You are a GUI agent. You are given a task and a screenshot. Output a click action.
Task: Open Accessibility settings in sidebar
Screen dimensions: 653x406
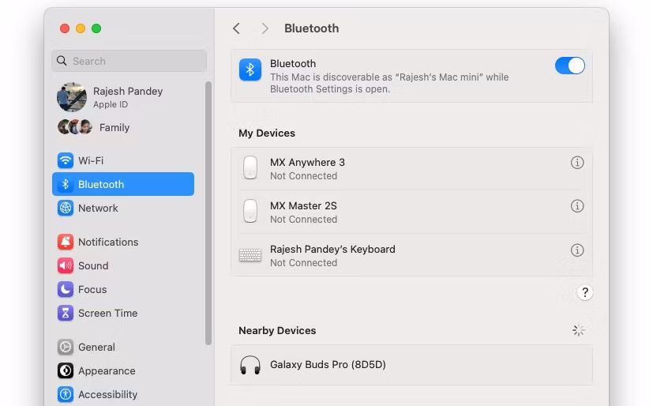coord(123,394)
